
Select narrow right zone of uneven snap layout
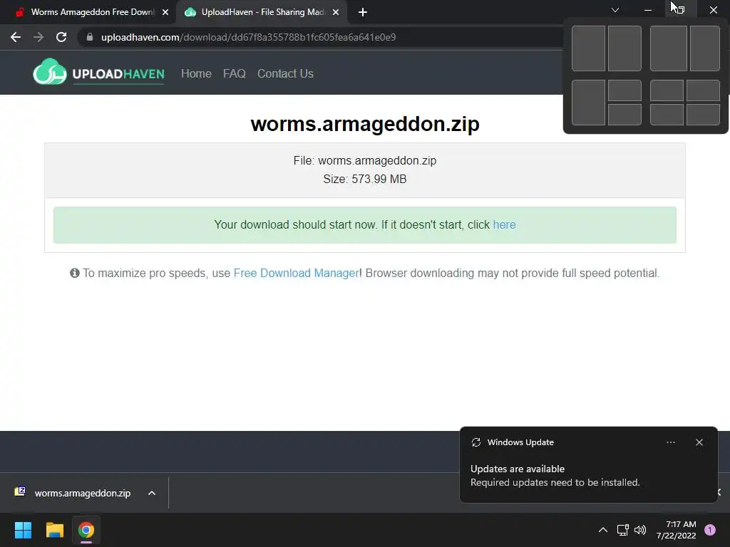(x=705, y=48)
